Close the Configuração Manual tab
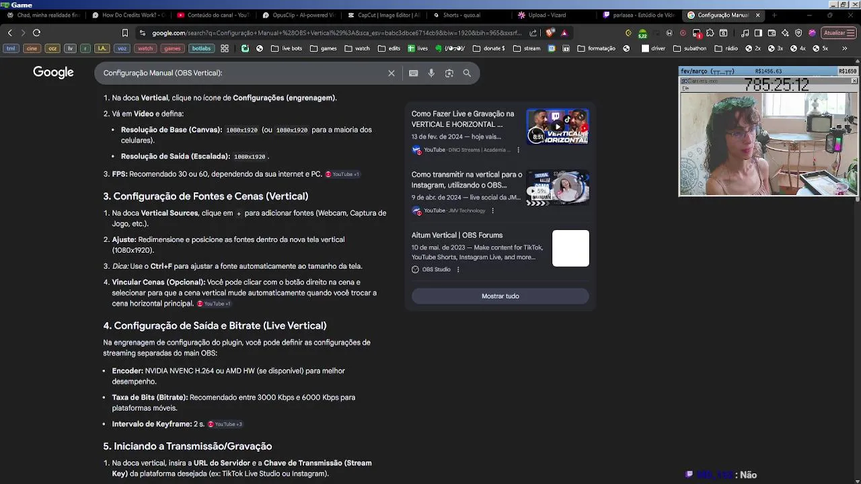Screen dimensions: 861x484 click(x=758, y=15)
